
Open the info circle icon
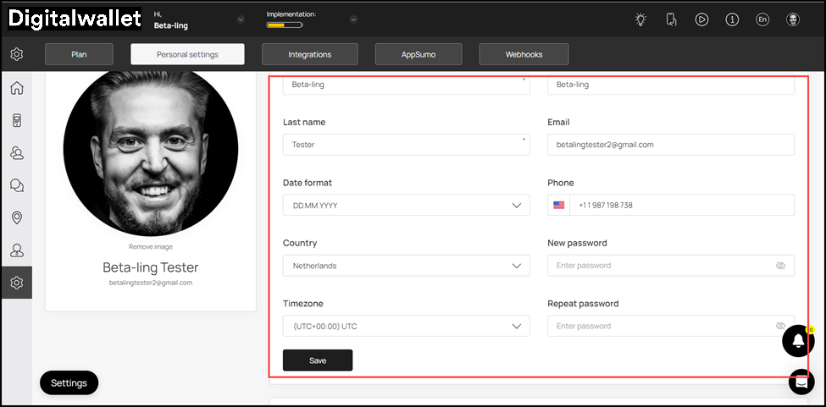pos(732,19)
